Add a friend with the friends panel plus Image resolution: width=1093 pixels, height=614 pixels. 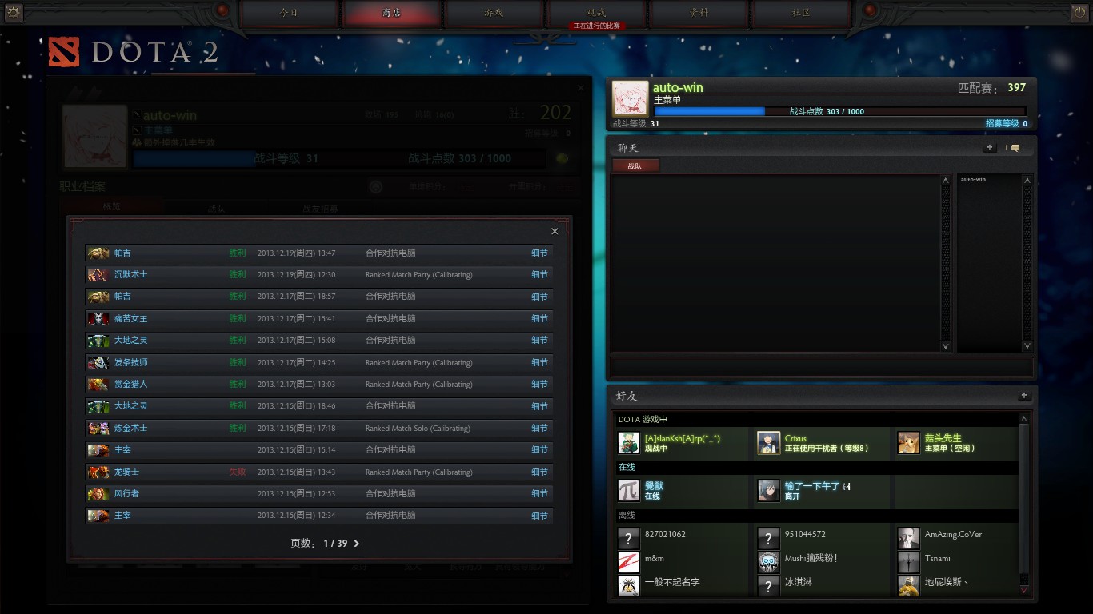1023,396
